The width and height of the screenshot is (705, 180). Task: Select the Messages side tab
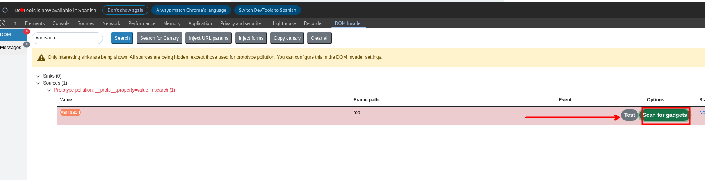(11, 48)
